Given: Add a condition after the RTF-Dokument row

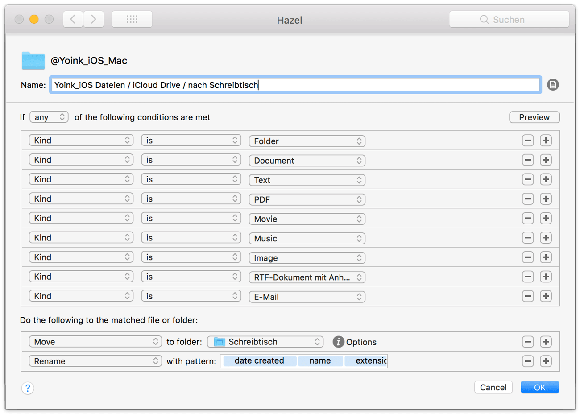Looking at the screenshot, I should coord(546,277).
